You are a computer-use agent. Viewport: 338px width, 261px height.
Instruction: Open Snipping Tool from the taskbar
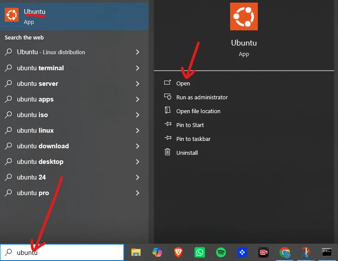click(x=305, y=252)
